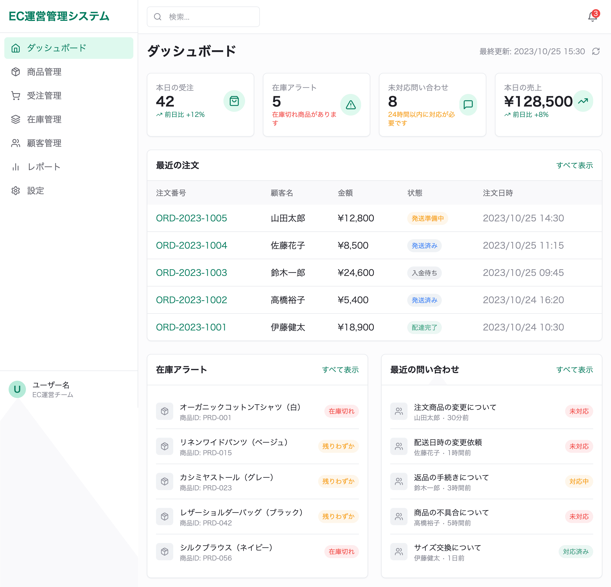The image size is (611, 587).
Task: Navigate to レポート menu item
Action: click(69, 167)
